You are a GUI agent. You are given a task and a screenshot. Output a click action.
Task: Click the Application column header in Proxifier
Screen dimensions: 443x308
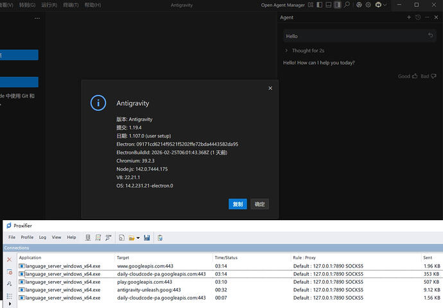(x=30, y=257)
